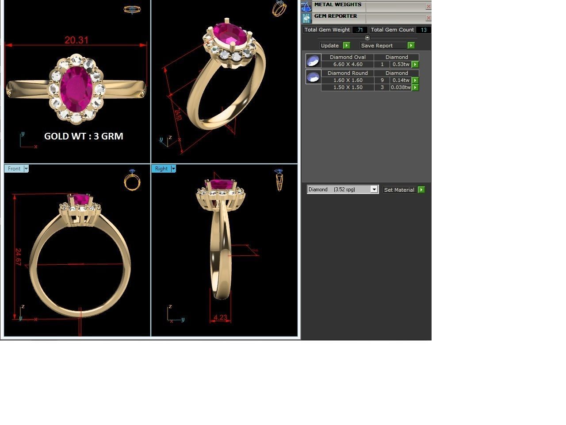Click the Total Gem Weight label

[x=327, y=30]
